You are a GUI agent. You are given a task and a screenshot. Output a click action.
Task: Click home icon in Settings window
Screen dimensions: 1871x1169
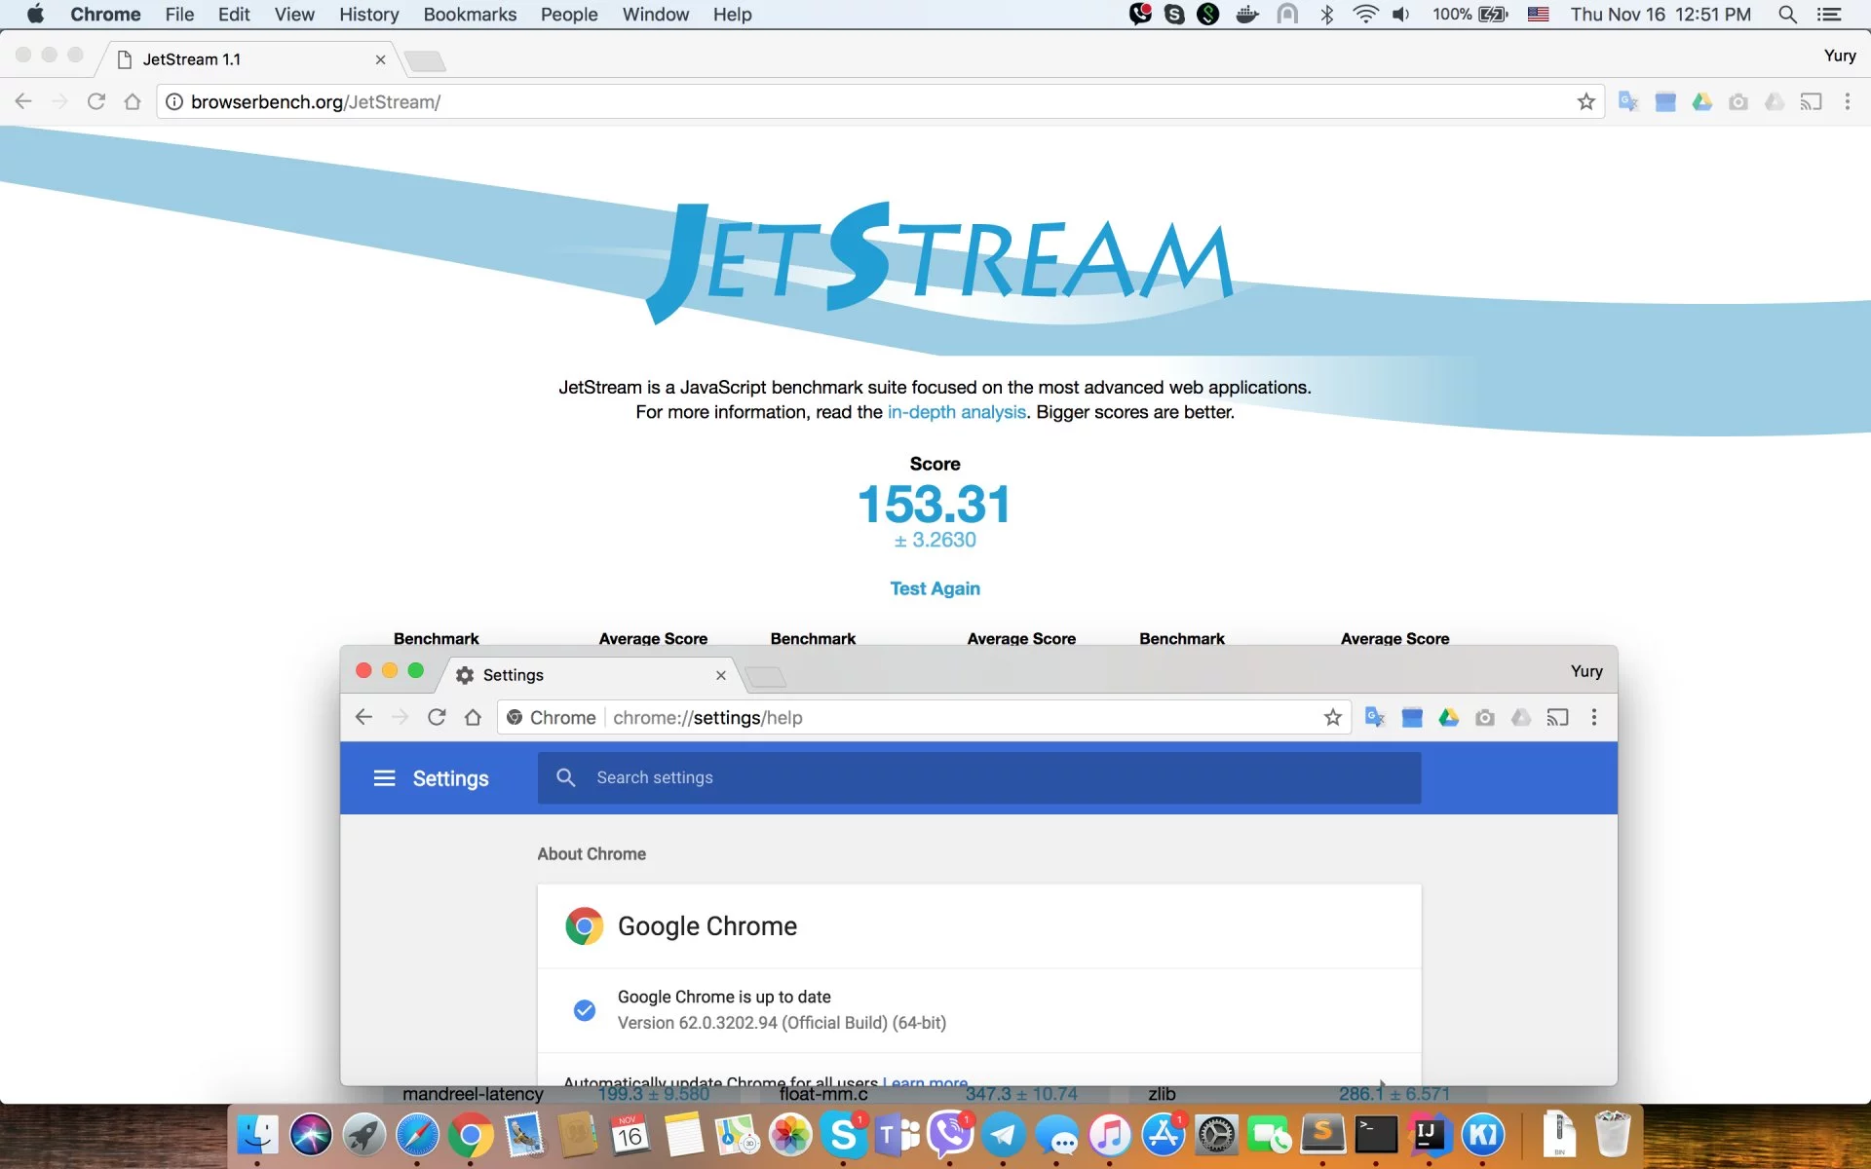pyautogui.click(x=473, y=717)
